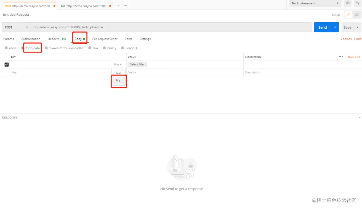Click the first row key input field

61,65
